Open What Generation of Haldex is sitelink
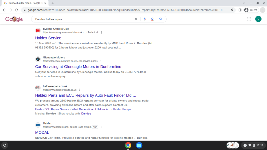This screenshot has height=150, width=267. point(91,109)
